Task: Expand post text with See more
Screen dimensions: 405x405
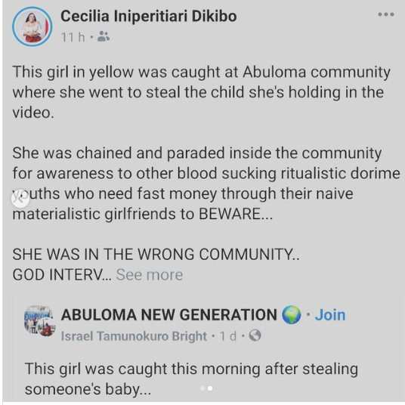Action: 150,274
